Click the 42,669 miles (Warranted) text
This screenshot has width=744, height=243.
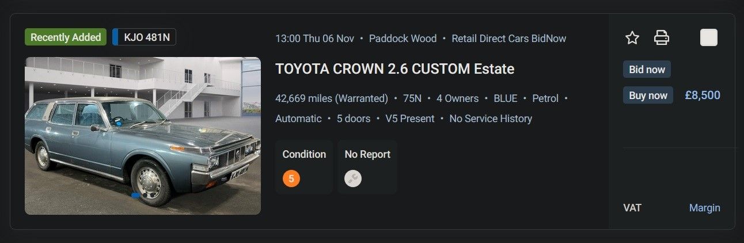[x=332, y=98]
